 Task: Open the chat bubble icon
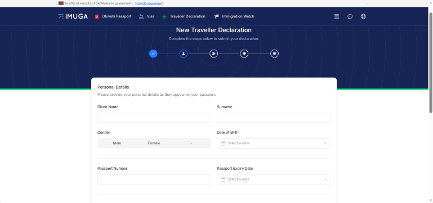[x=350, y=16]
